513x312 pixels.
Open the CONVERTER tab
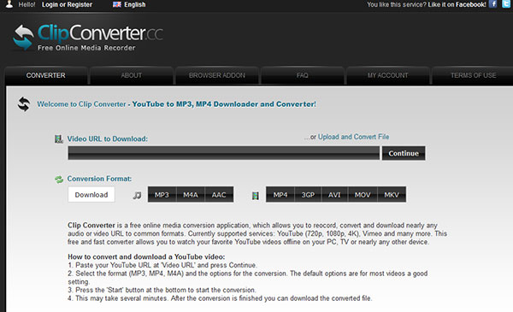(46, 75)
